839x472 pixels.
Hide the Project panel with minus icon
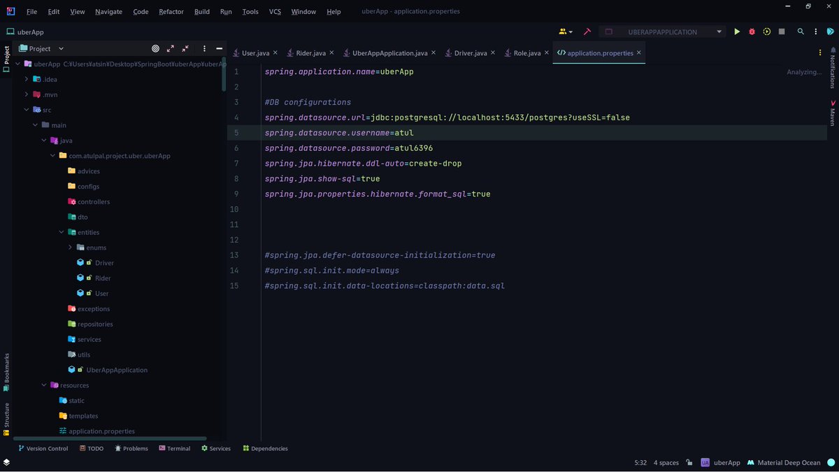click(x=219, y=48)
